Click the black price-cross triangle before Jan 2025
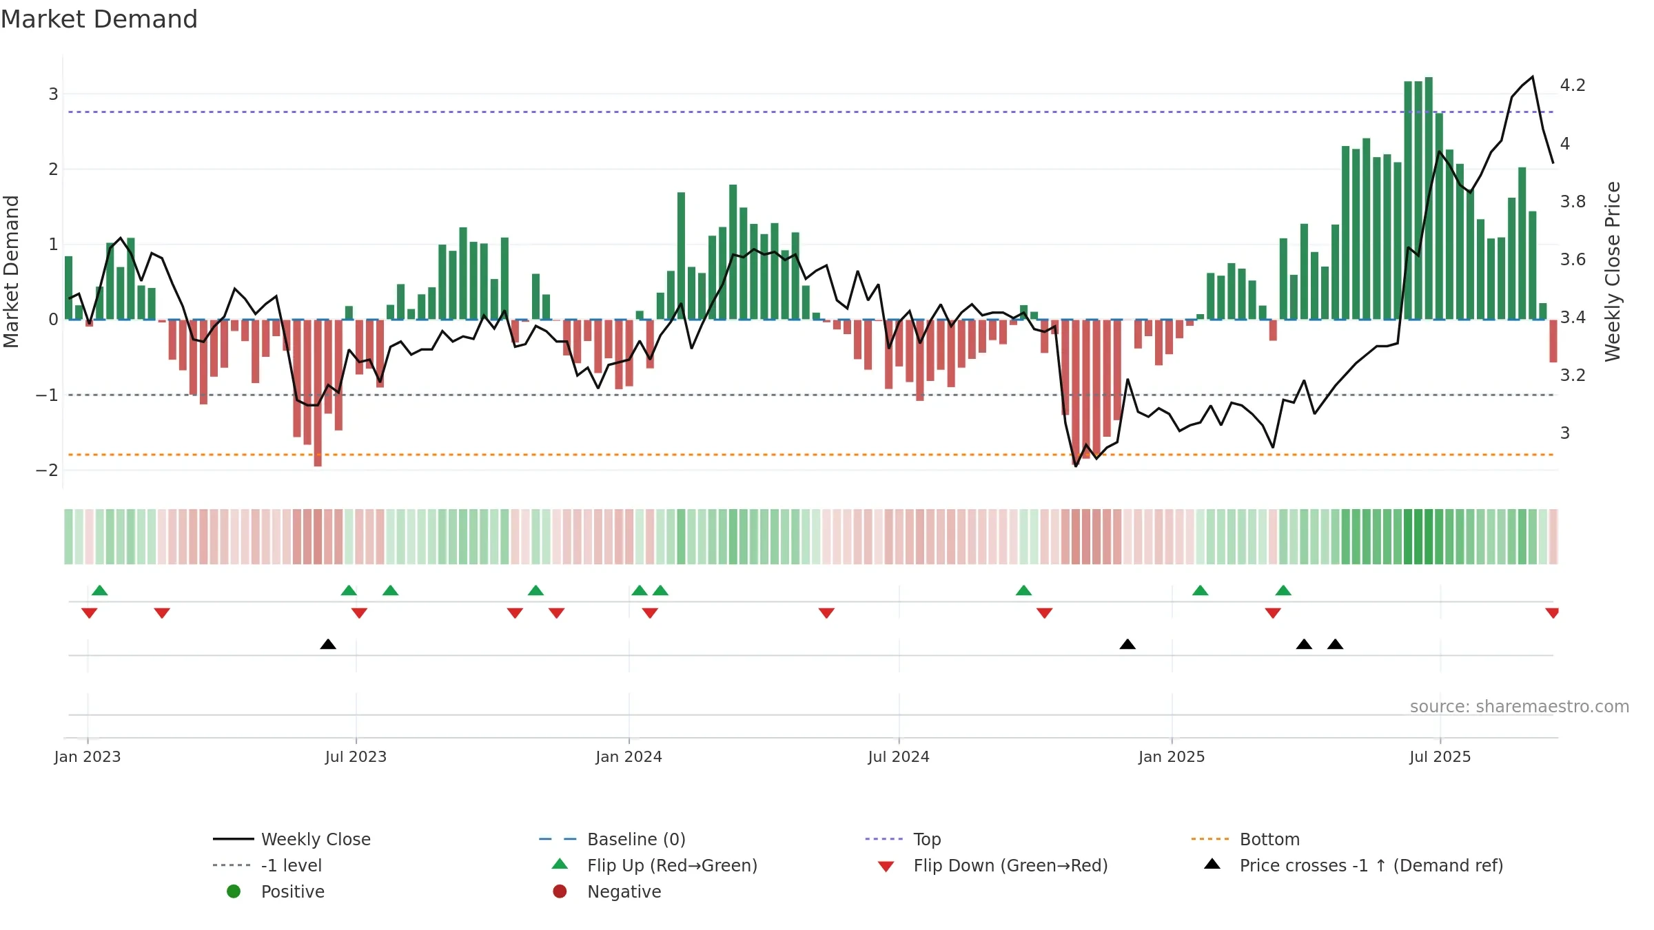1654x930 pixels. pos(1127,644)
